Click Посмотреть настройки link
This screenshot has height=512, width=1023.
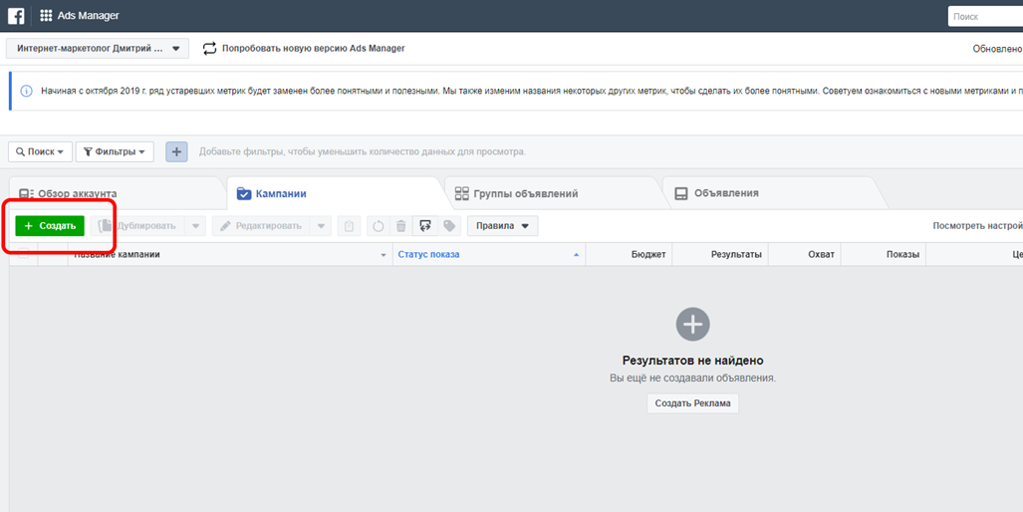(x=977, y=226)
